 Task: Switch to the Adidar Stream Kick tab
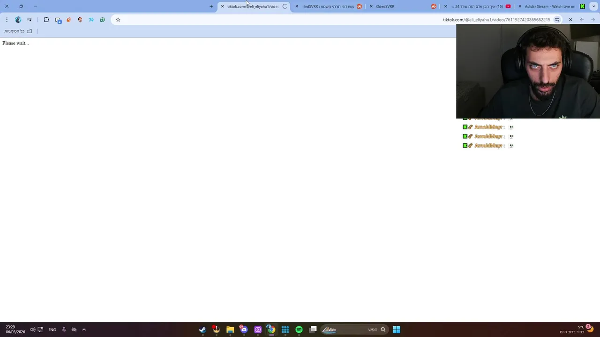[x=551, y=6]
